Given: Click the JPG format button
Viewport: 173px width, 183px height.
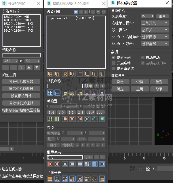Looking at the screenshot, I should (x=89, y=157).
